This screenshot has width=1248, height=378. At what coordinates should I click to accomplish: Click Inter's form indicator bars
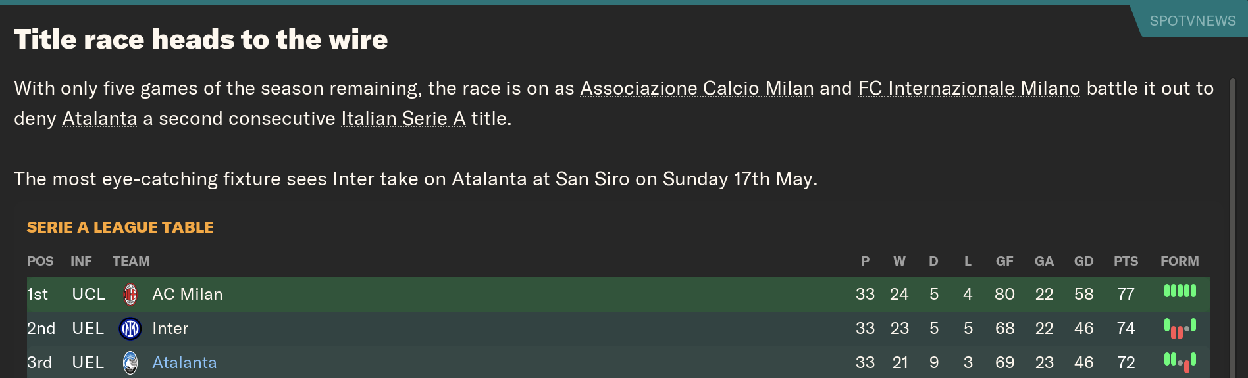coord(1180,328)
